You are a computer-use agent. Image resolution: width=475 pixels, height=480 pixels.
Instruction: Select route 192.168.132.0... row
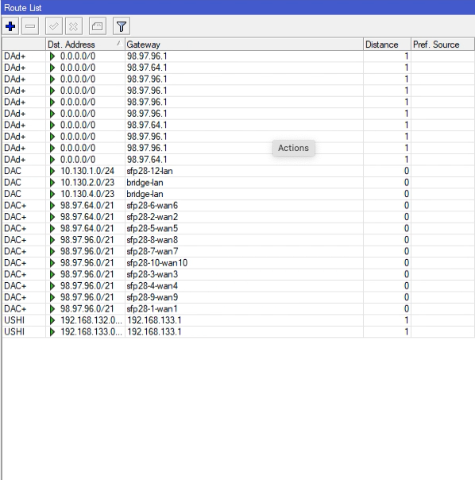pos(237,320)
